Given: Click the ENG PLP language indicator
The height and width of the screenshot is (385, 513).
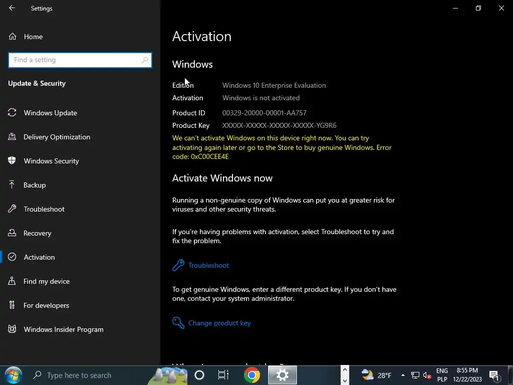Looking at the screenshot, I should tap(442, 375).
